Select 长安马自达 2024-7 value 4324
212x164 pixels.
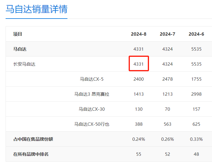tap(167, 64)
